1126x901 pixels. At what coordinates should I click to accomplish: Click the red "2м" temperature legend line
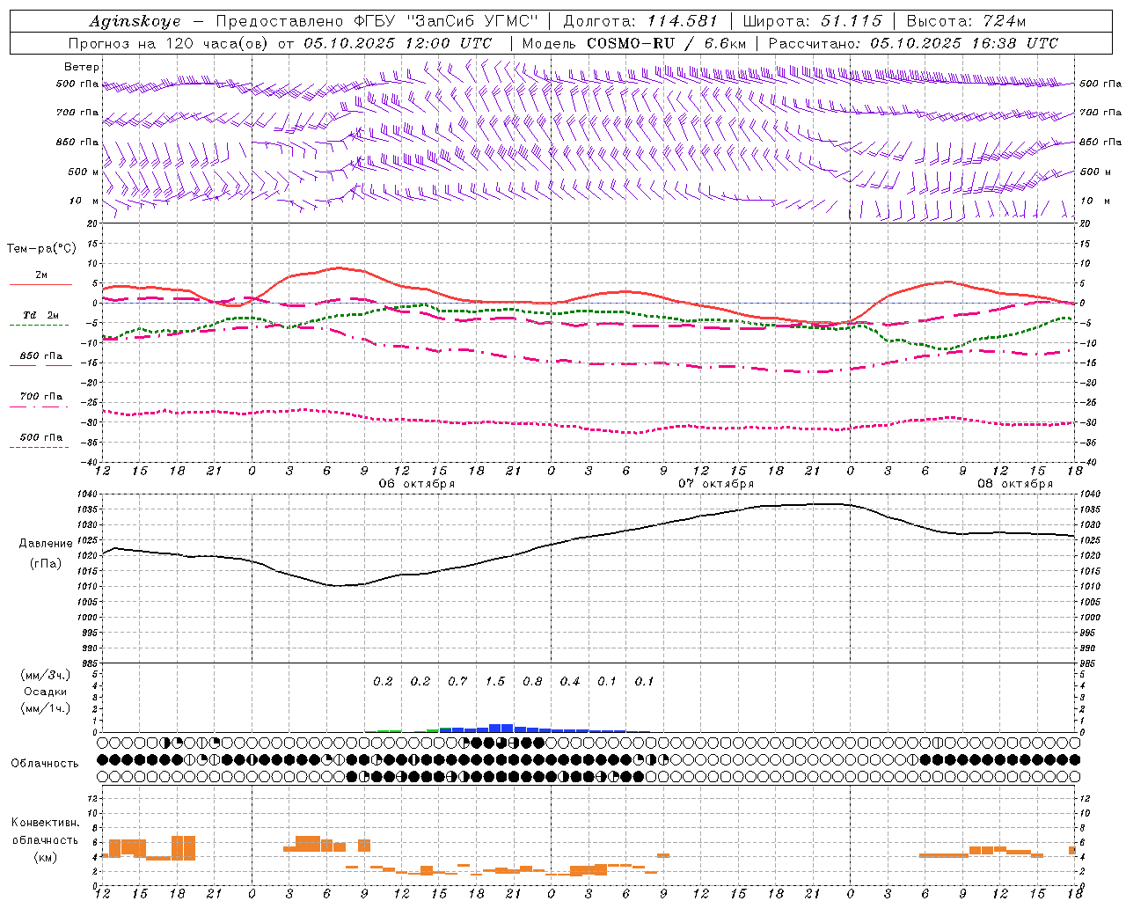(x=40, y=284)
